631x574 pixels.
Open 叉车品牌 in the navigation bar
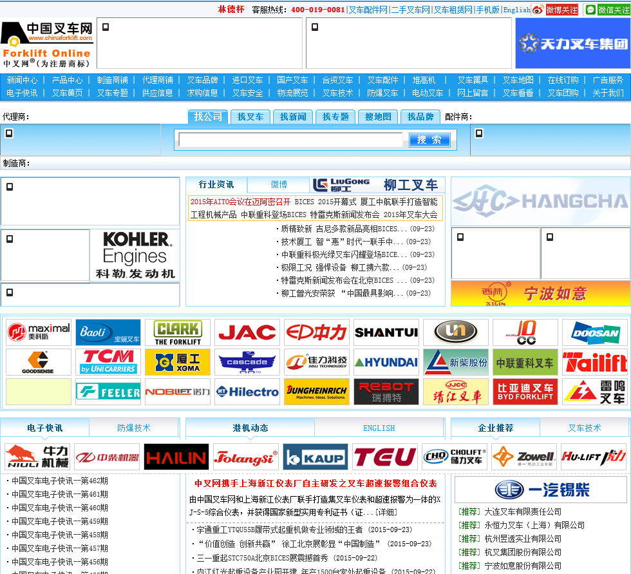click(x=202, y=80)
